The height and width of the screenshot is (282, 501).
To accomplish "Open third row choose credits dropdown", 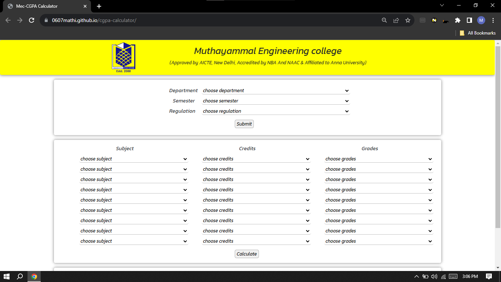I will pyautogui.click(x=256, y=180).
